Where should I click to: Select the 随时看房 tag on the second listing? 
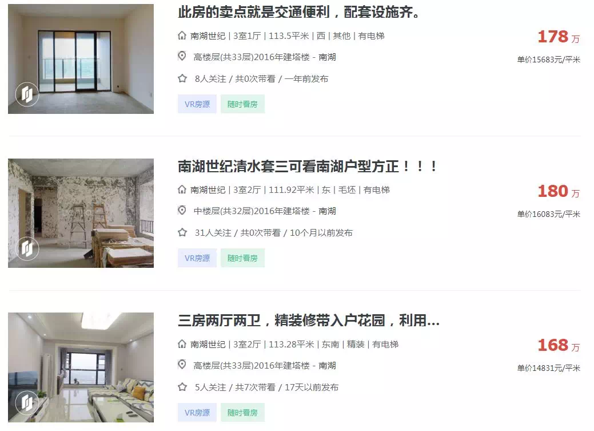[x=242, y=258]
